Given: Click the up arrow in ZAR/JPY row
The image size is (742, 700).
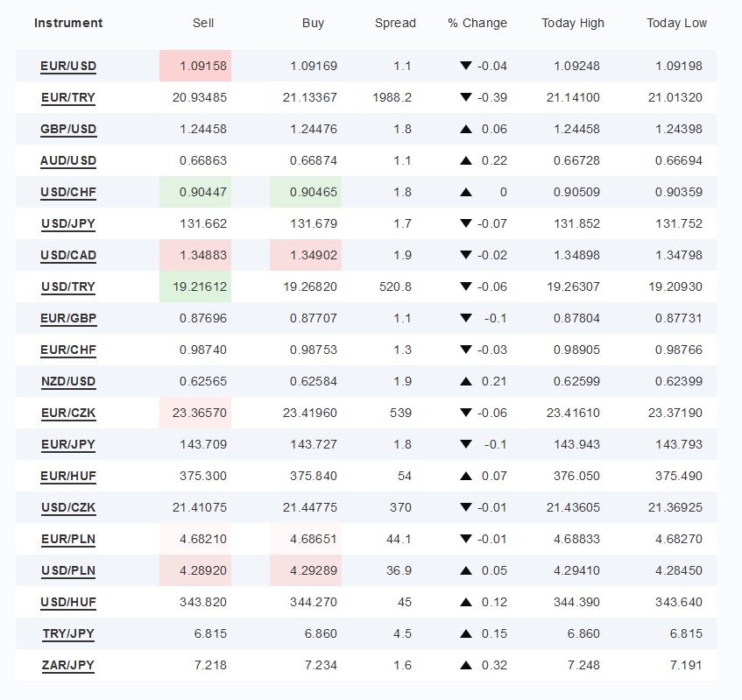Looking at the screenshot, I should click(466, 665).
